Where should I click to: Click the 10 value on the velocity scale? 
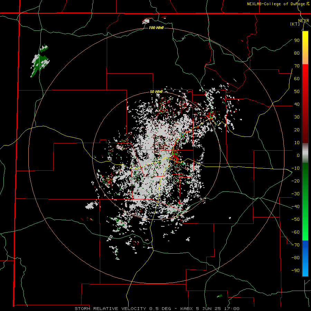tap(297, 143)
